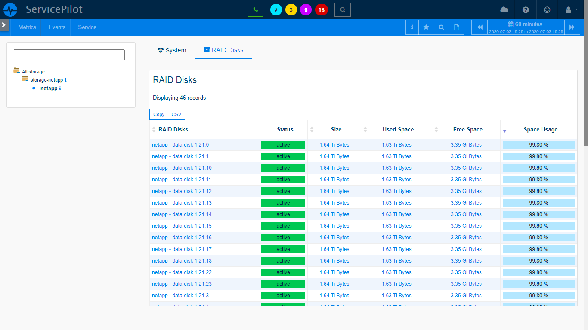588x330 pixels.
Task: Collapse the storage-netapp tree folder
Action: pyautogui.click(x=25, y=80)
